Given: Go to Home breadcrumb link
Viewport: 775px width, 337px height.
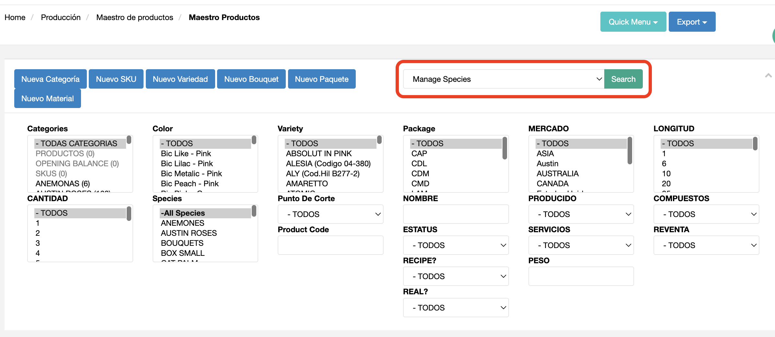Looking at the screenshot, I should tap(15, 17).
